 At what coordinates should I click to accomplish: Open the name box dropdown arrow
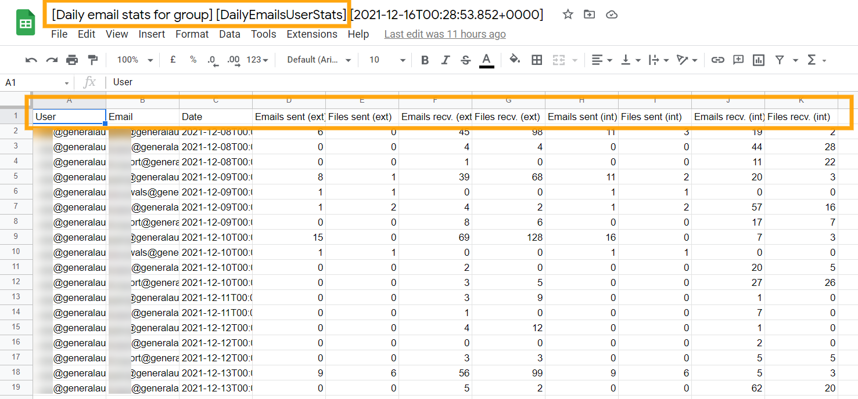tap(67, 83)
